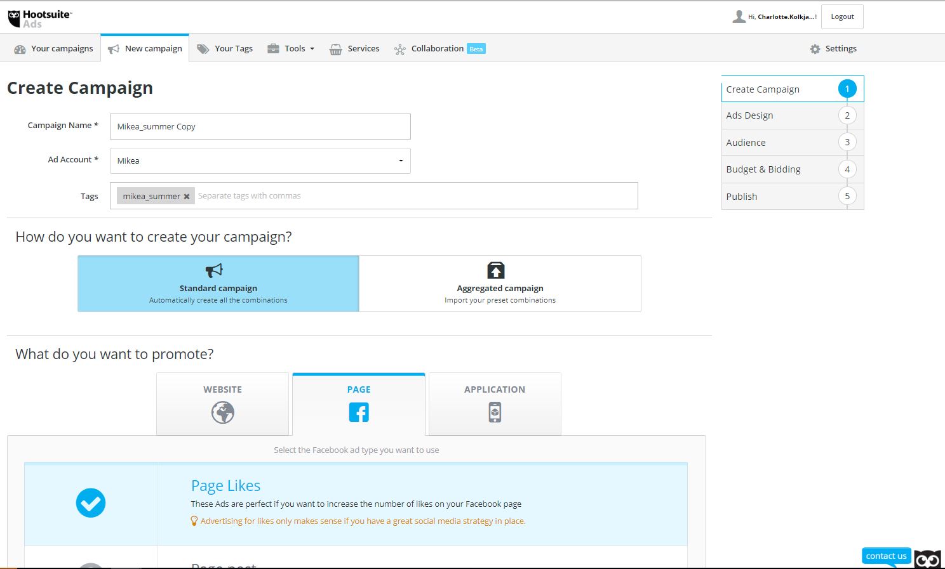Open the Ad Account dropdown
945x569 pixels.
pyautogui.click(x=260, y=160)
